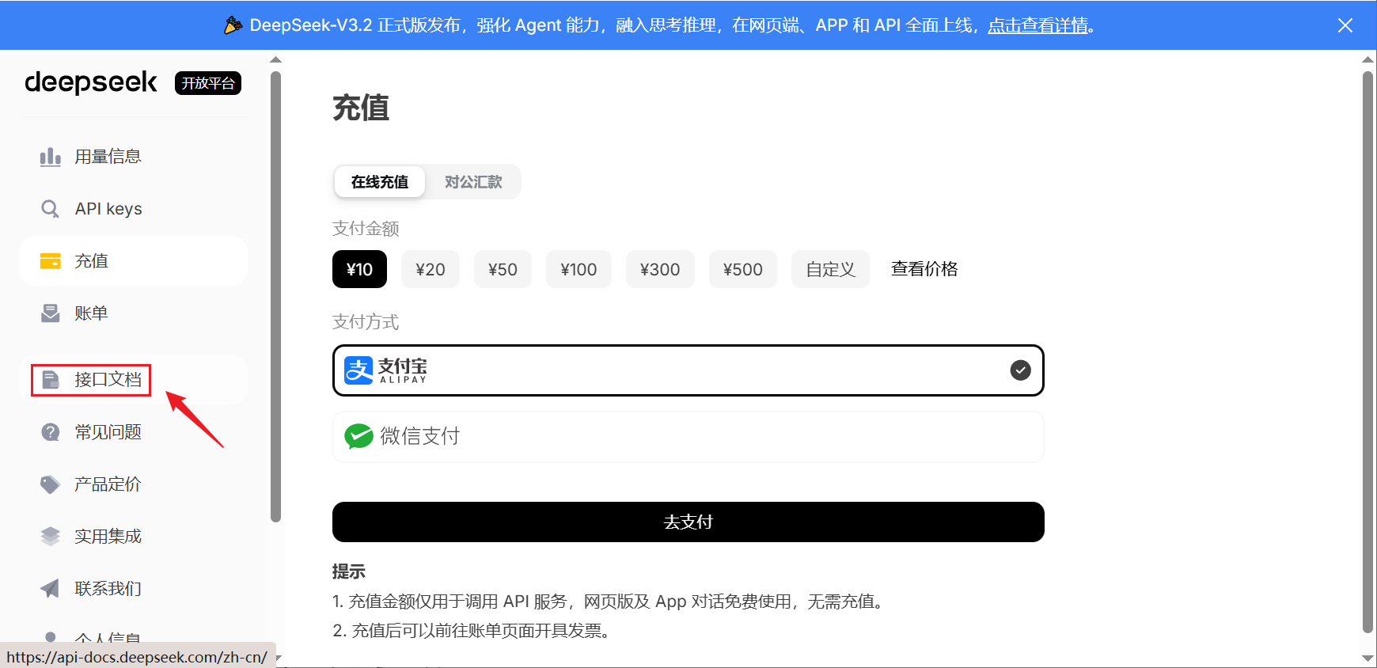Click the 去支付 button
This screenshot has width=1377, height=668.
click(688, 522)
